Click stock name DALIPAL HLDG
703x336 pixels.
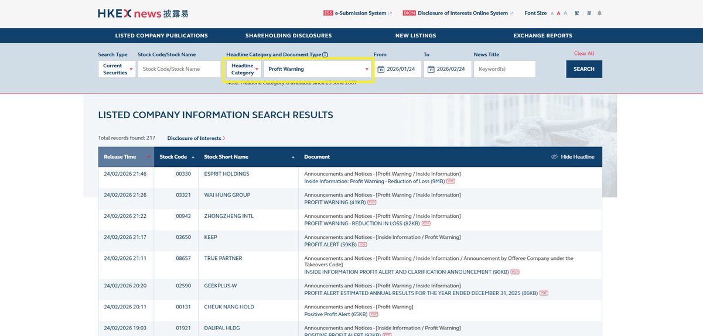tap(222, 328)
